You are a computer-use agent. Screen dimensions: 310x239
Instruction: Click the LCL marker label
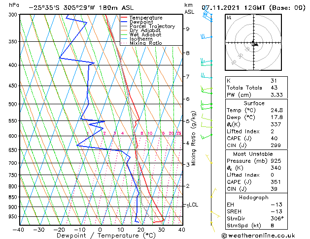193,205
